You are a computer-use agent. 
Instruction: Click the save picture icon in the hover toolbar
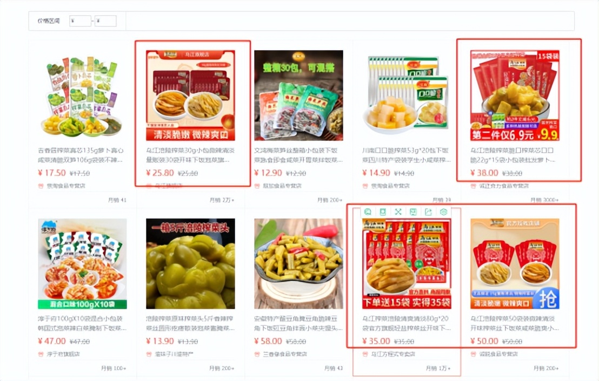point(413,212)
